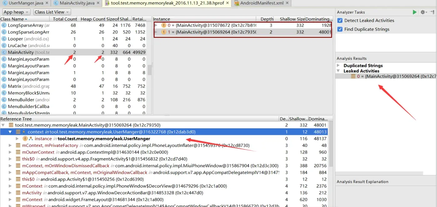This screenshot has height=207, width=437.
Task: Toggle Detect Leaked Activities checkbox
Action: pyautogui.click(x=340, y=21)
